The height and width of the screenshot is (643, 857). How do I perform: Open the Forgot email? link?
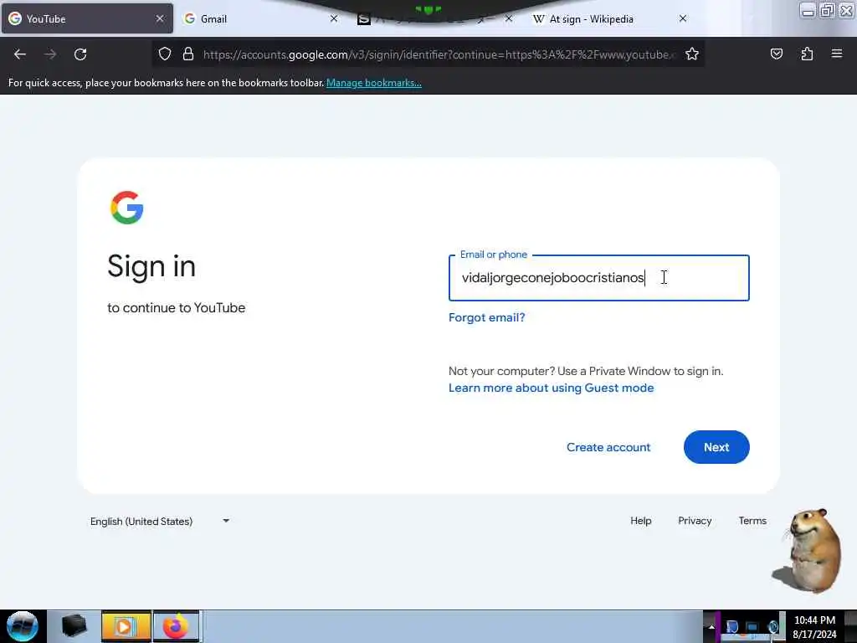[486, 317]
